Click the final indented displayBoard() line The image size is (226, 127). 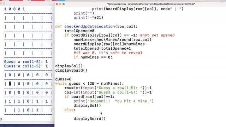pyautogui.click(x=89, y=119)
